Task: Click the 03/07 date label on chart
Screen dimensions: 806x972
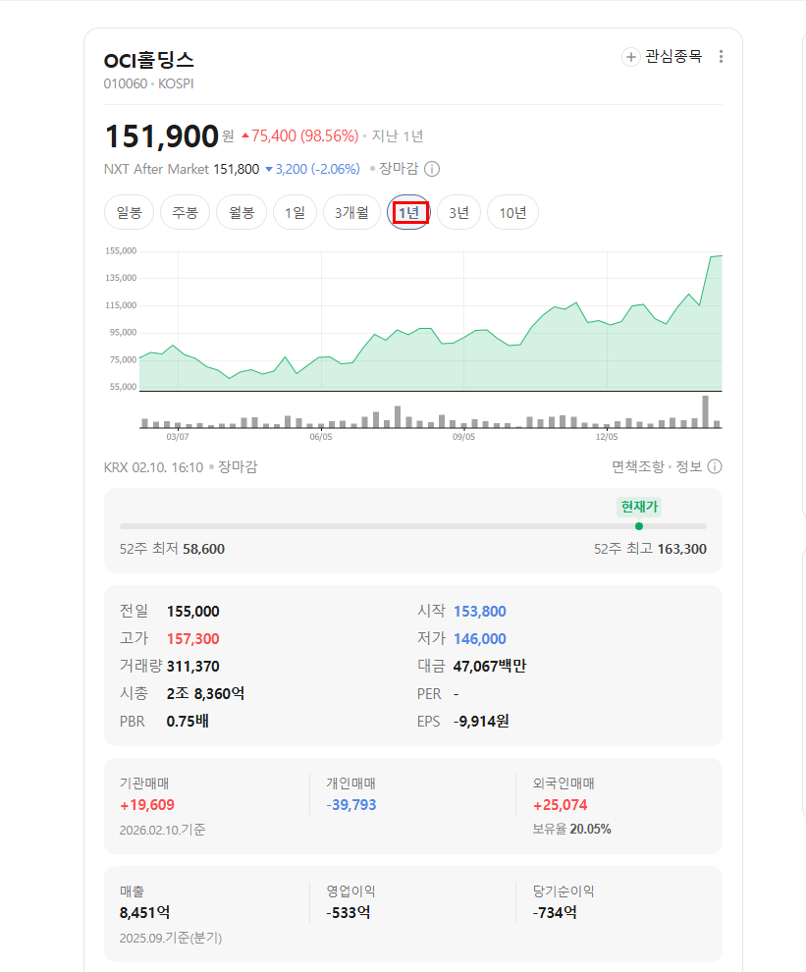Action: click(178, 437)
